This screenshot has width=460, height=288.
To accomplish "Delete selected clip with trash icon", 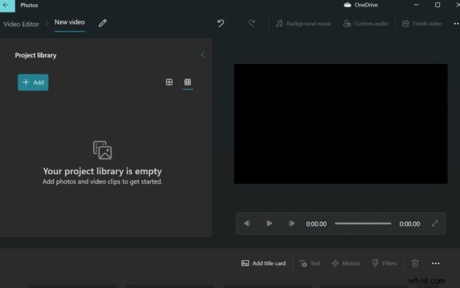I will pyautogui.click(x=415, y=264).
